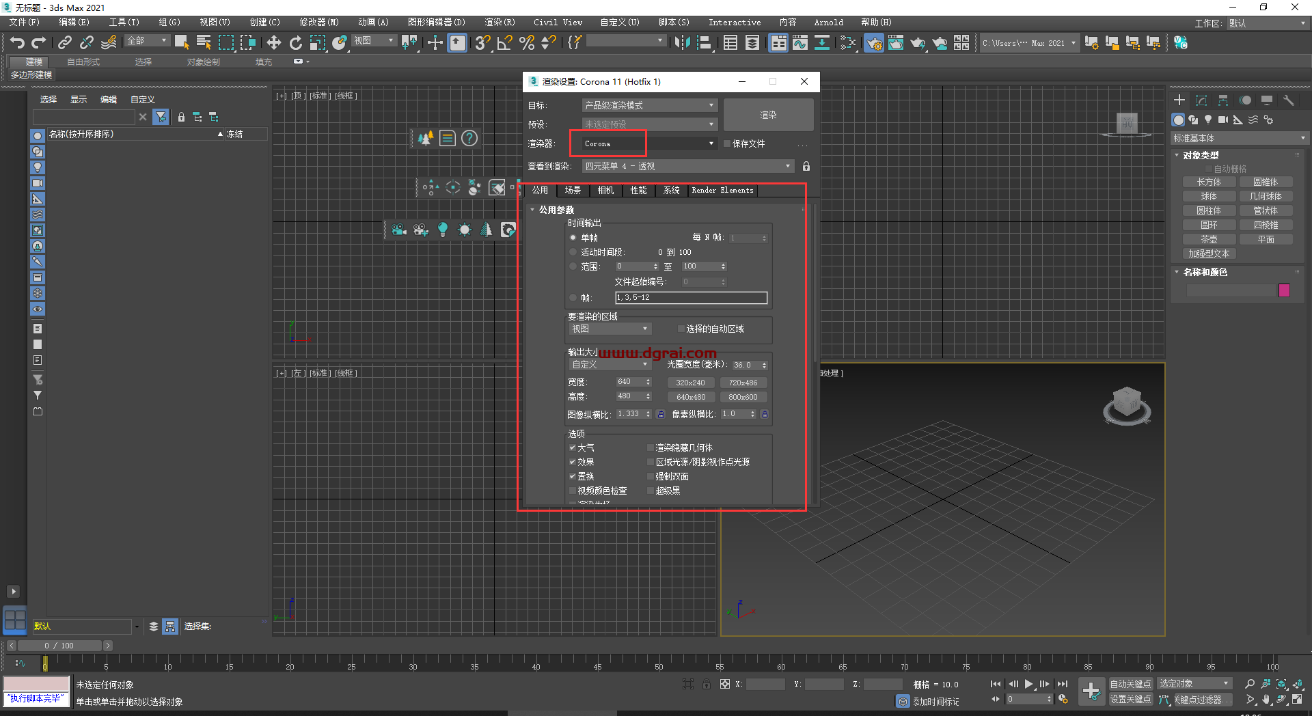Toggle the 3D Snaps icon

click(482, 43)
